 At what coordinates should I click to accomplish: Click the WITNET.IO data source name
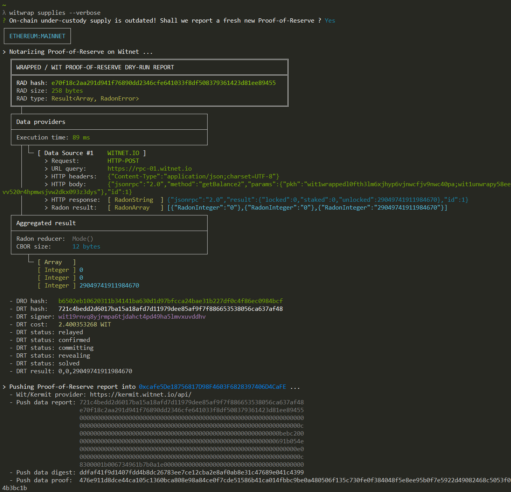(x=123, y=153)
